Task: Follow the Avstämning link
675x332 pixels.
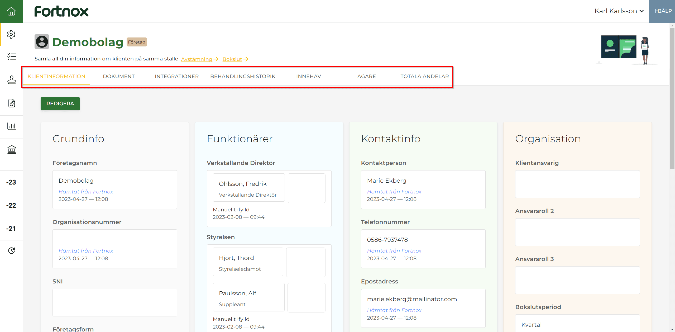Action: (x=200, y=59)
